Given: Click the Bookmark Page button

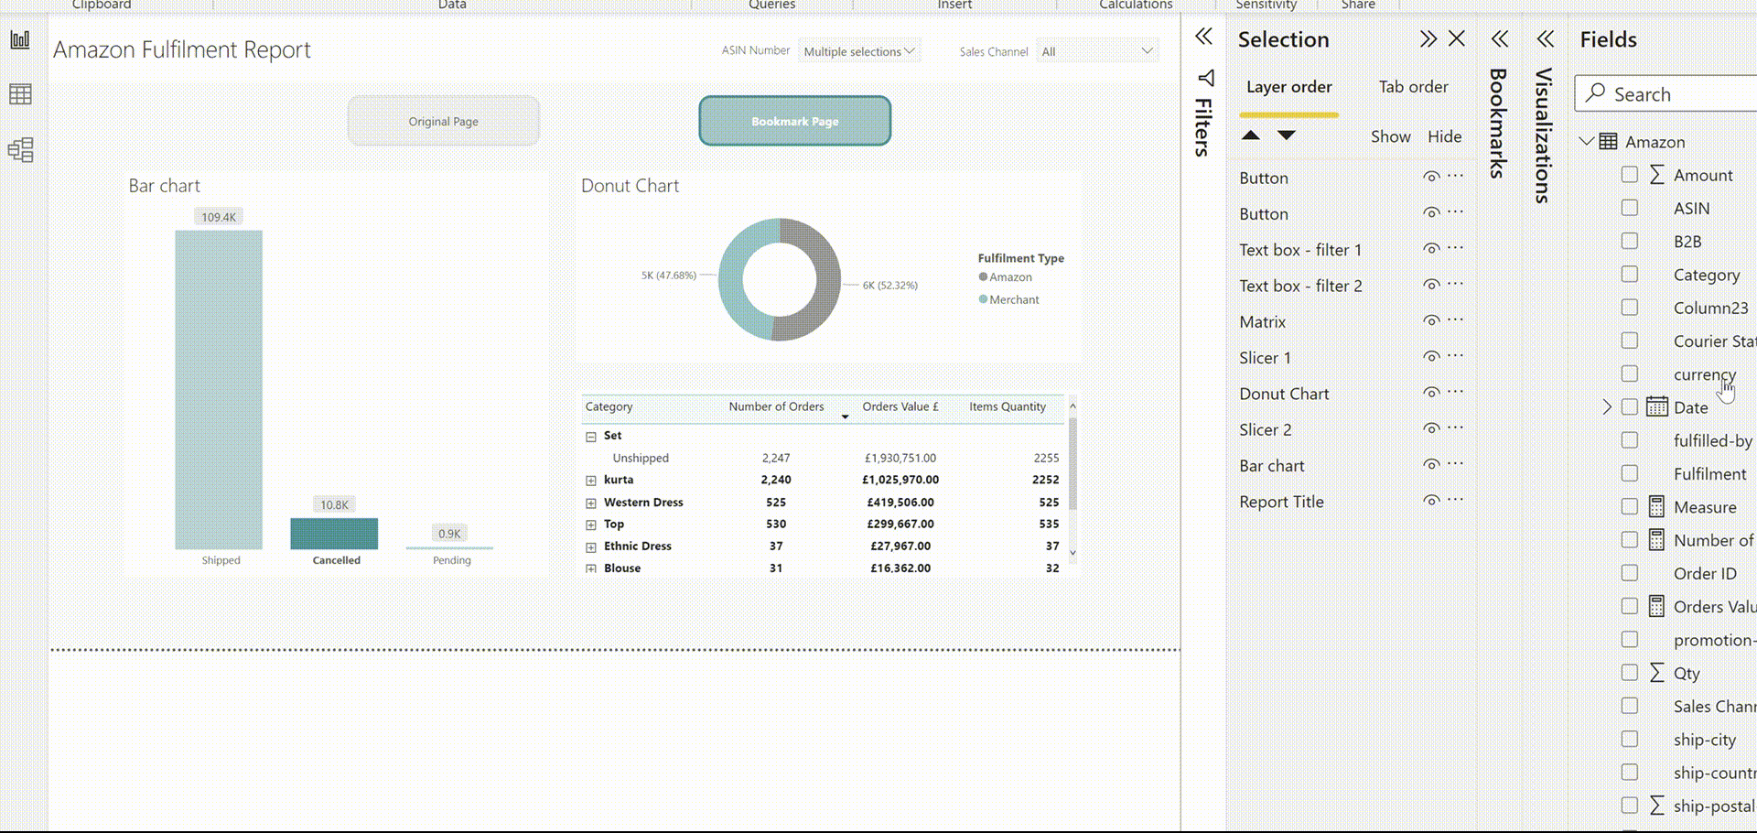Looking at the screenshot, I should click(x=795, y=121).
